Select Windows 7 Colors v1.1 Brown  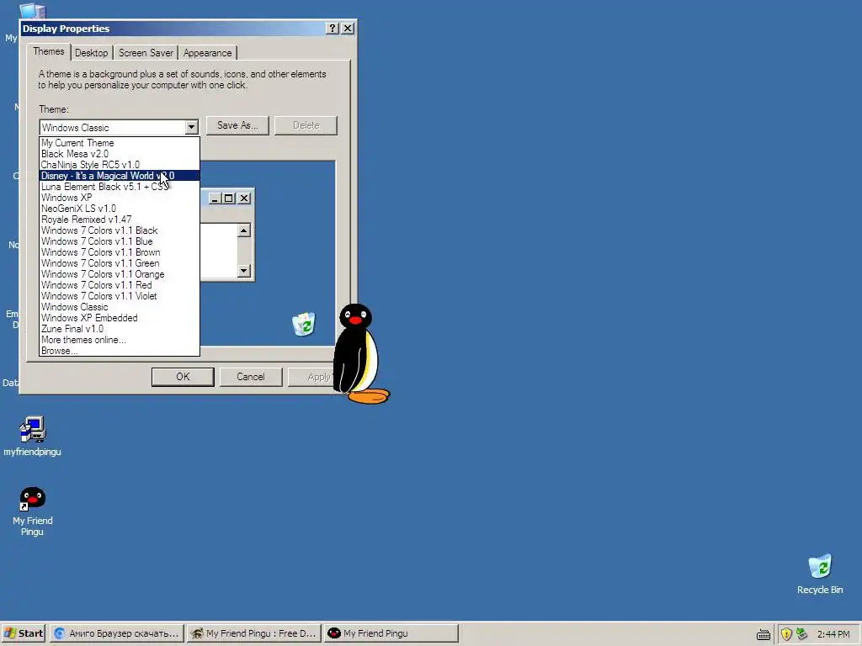tap(120, 252)
